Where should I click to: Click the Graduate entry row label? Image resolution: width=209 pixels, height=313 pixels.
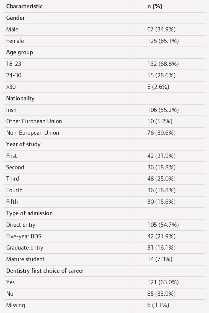pyautogui.click(x=25, y=248)
